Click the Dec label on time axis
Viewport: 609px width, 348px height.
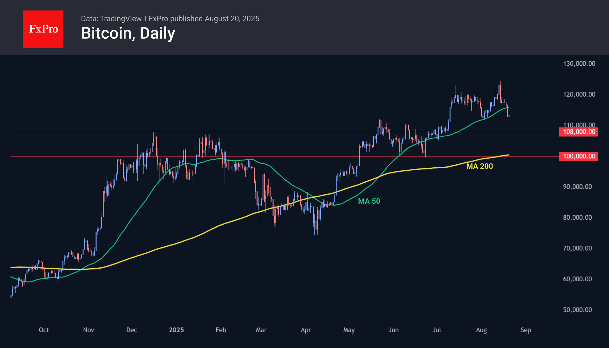pyautogui.click(x=132, y=330)
